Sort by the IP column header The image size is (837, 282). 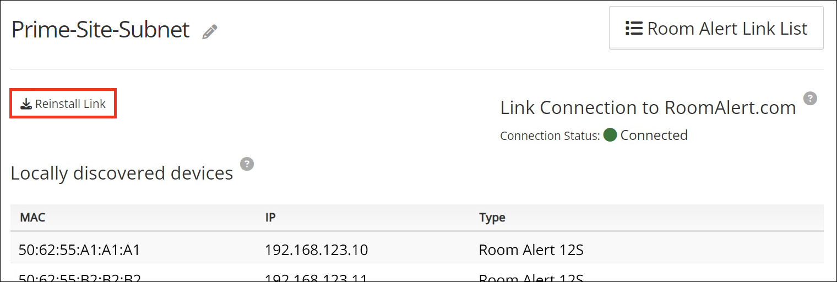point(270,217)
